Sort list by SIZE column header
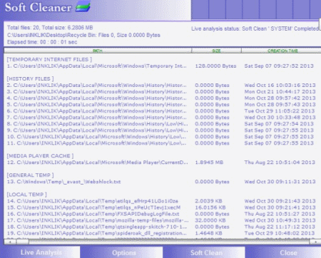 click(x=216, y=51)
